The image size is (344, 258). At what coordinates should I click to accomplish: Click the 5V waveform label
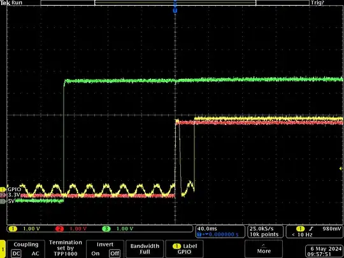(11, 201)
